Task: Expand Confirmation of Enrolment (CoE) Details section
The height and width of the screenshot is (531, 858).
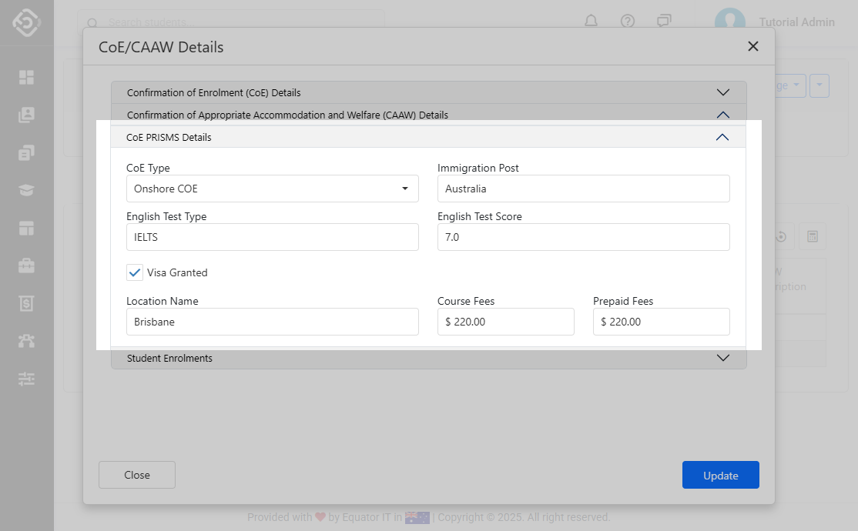Action: coord(428,92)
